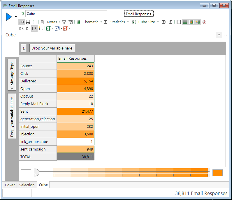Select the Cube tab
The height and width of the screenshot is (200, 232).
click(43, 185)
